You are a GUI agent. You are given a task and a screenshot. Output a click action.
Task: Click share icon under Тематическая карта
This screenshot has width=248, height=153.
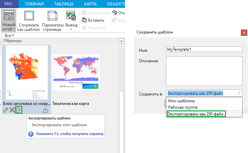(45, 110)
